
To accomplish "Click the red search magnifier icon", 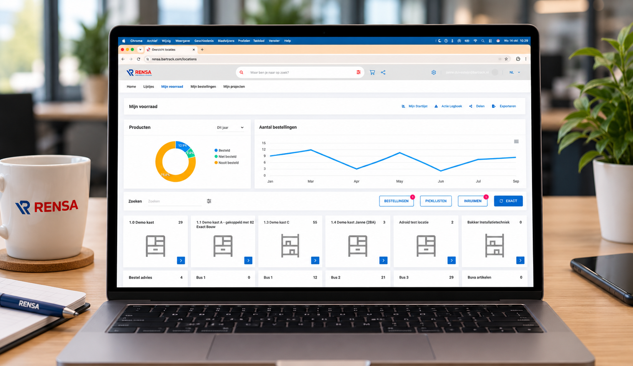I will point(241,73).
